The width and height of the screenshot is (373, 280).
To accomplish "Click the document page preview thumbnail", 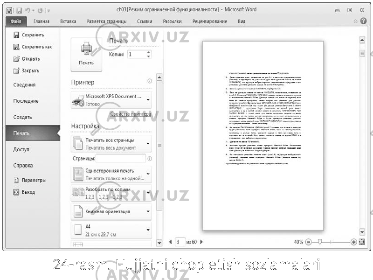I will click(x=263, y=136).
